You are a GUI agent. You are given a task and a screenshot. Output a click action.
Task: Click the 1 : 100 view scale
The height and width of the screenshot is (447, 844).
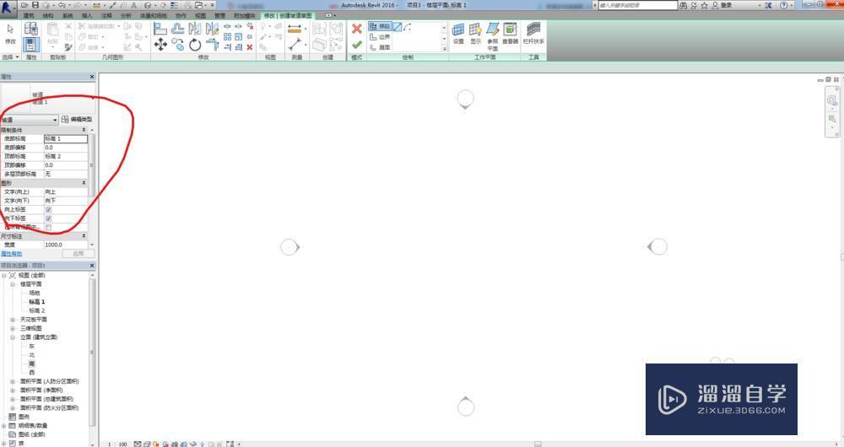117,444
